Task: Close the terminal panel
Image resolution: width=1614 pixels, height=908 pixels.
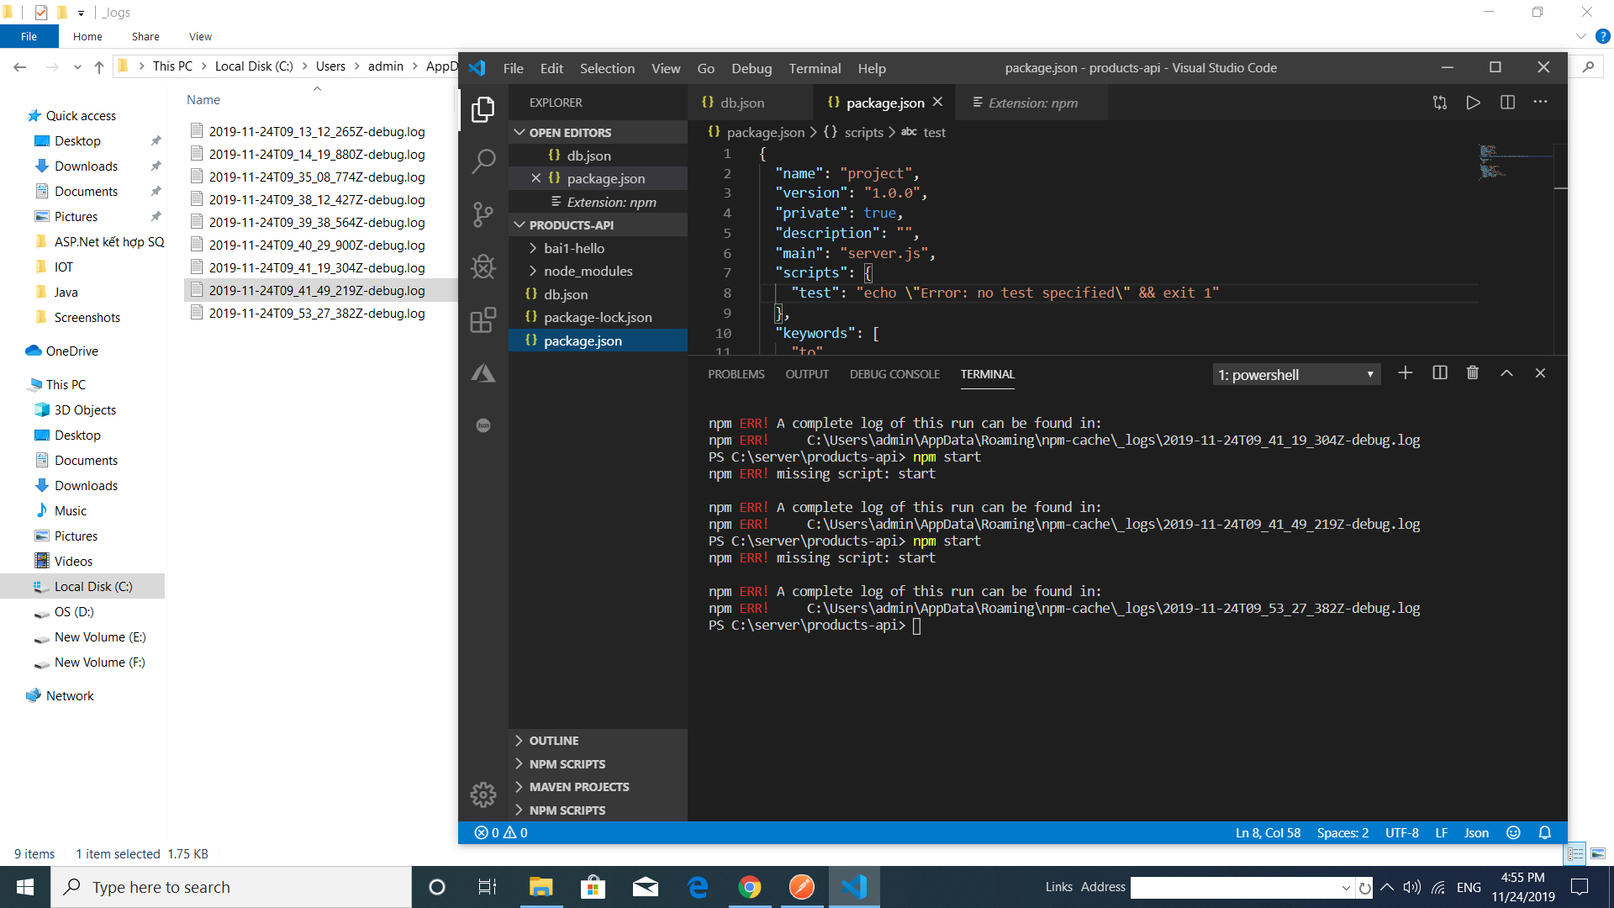Action: point(1540,372)
